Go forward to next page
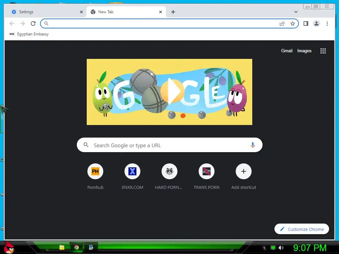The image size is (339, 254). (23, 23)
